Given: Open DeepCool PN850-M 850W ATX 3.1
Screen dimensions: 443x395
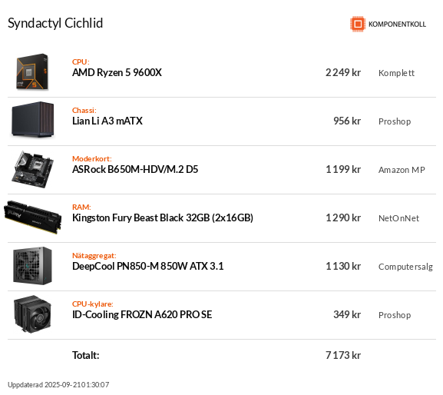Looking at the screenshot, I should point(147,266).
